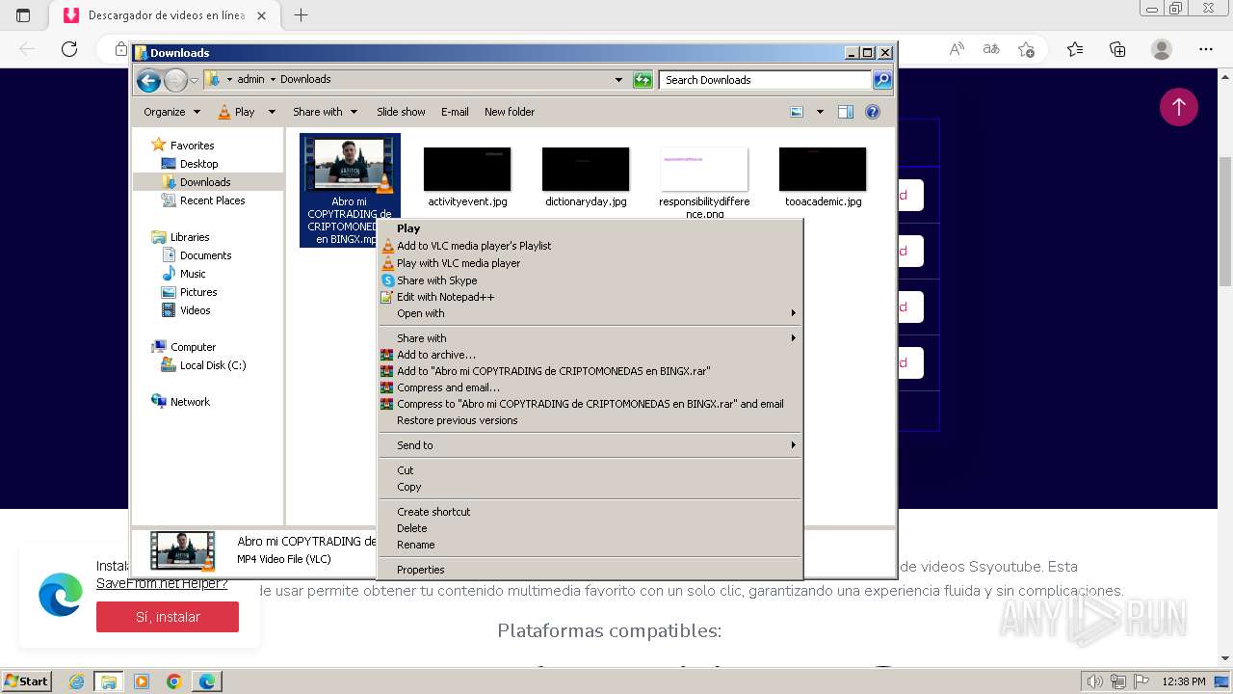
Task: Open a new Edge tab with plus icon
Action: (x=301, y=15)
